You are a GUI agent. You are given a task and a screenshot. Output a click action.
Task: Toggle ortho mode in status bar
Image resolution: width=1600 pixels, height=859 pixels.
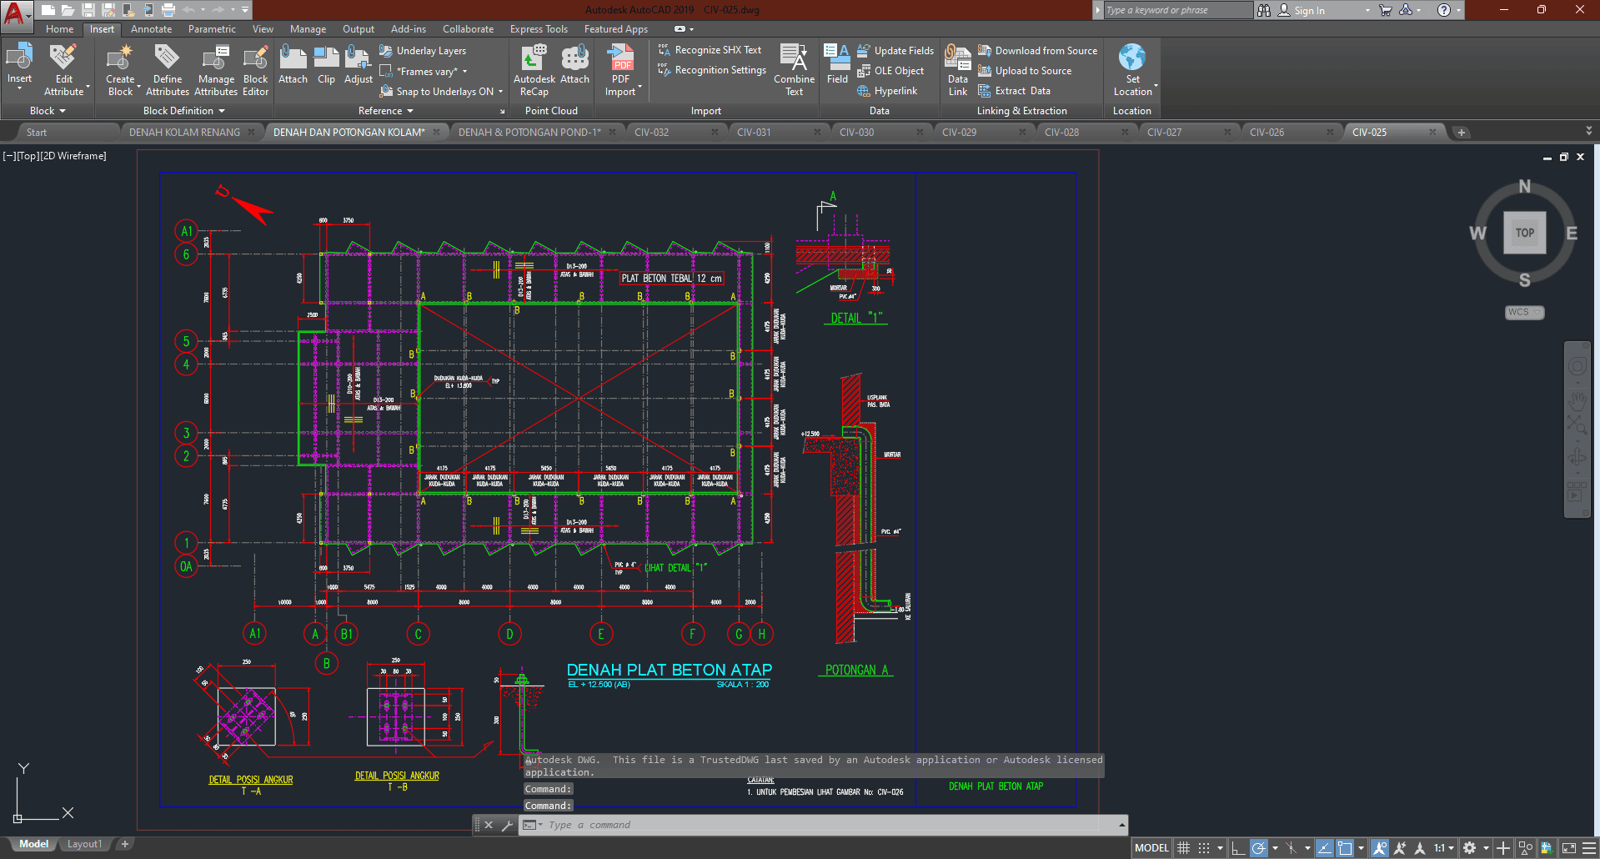[x=1238, y=848]
